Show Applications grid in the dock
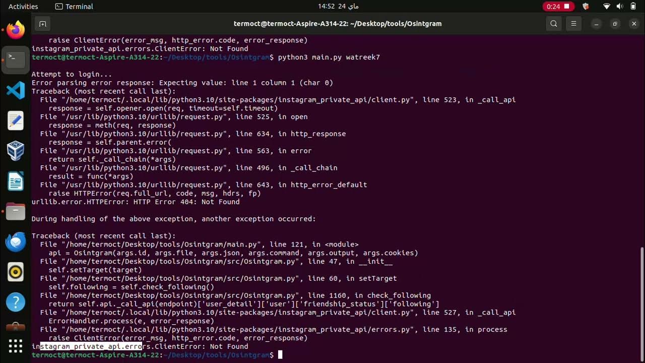 16,346
